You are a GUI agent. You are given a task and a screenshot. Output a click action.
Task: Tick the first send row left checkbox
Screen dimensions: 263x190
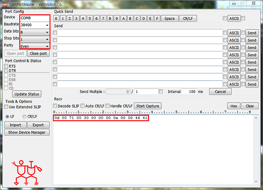(x=55, y=33)
